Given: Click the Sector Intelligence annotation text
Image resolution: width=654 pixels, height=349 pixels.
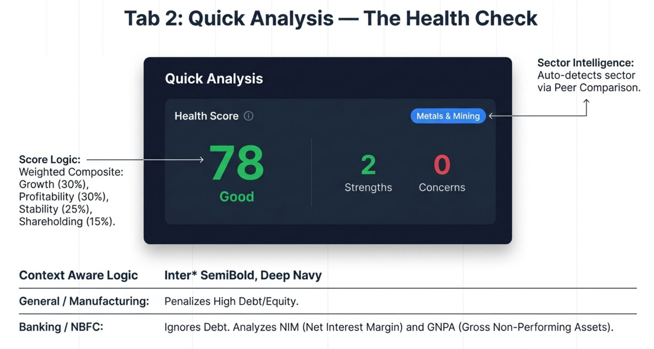Looking at the screenshot, I should point(587,75).
